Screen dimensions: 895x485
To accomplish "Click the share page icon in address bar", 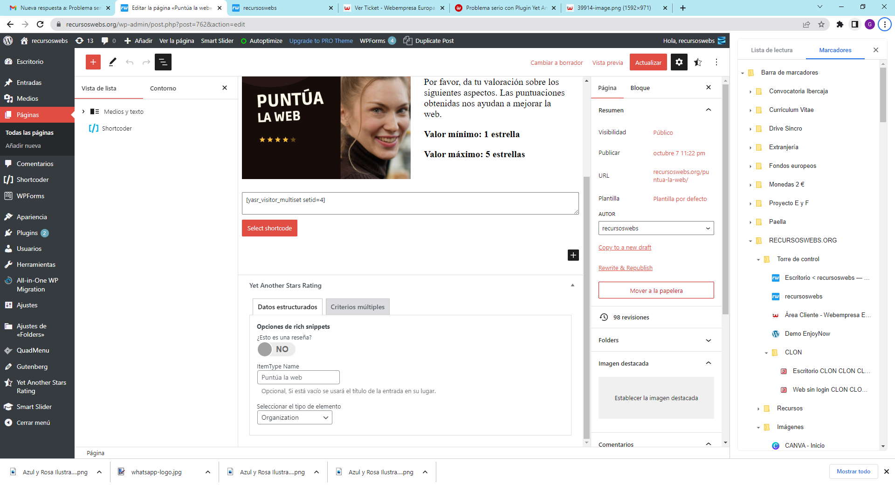I will (x=806, y=24).
